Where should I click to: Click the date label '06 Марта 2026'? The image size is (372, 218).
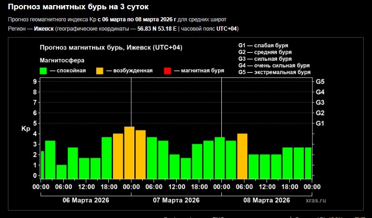click(x=86, y=200)
